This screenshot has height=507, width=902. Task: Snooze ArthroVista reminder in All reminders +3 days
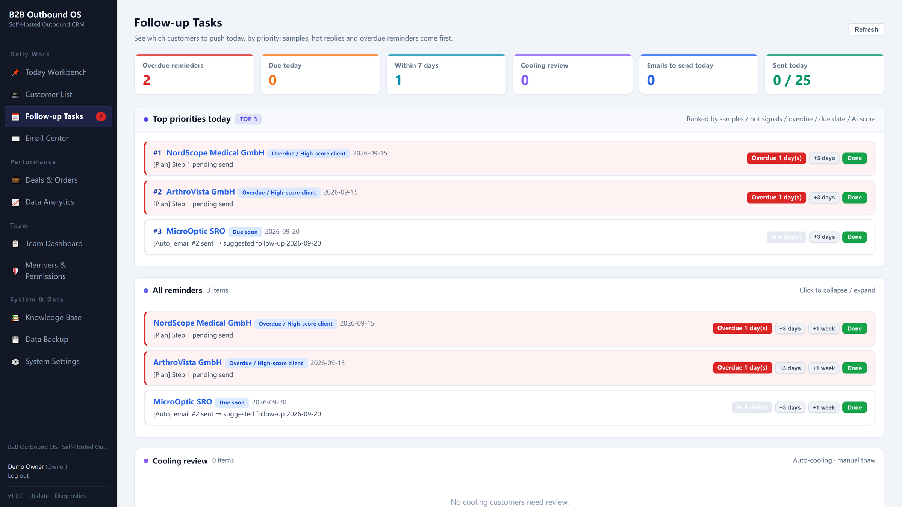pyautogui.click(x=790, y=368)
